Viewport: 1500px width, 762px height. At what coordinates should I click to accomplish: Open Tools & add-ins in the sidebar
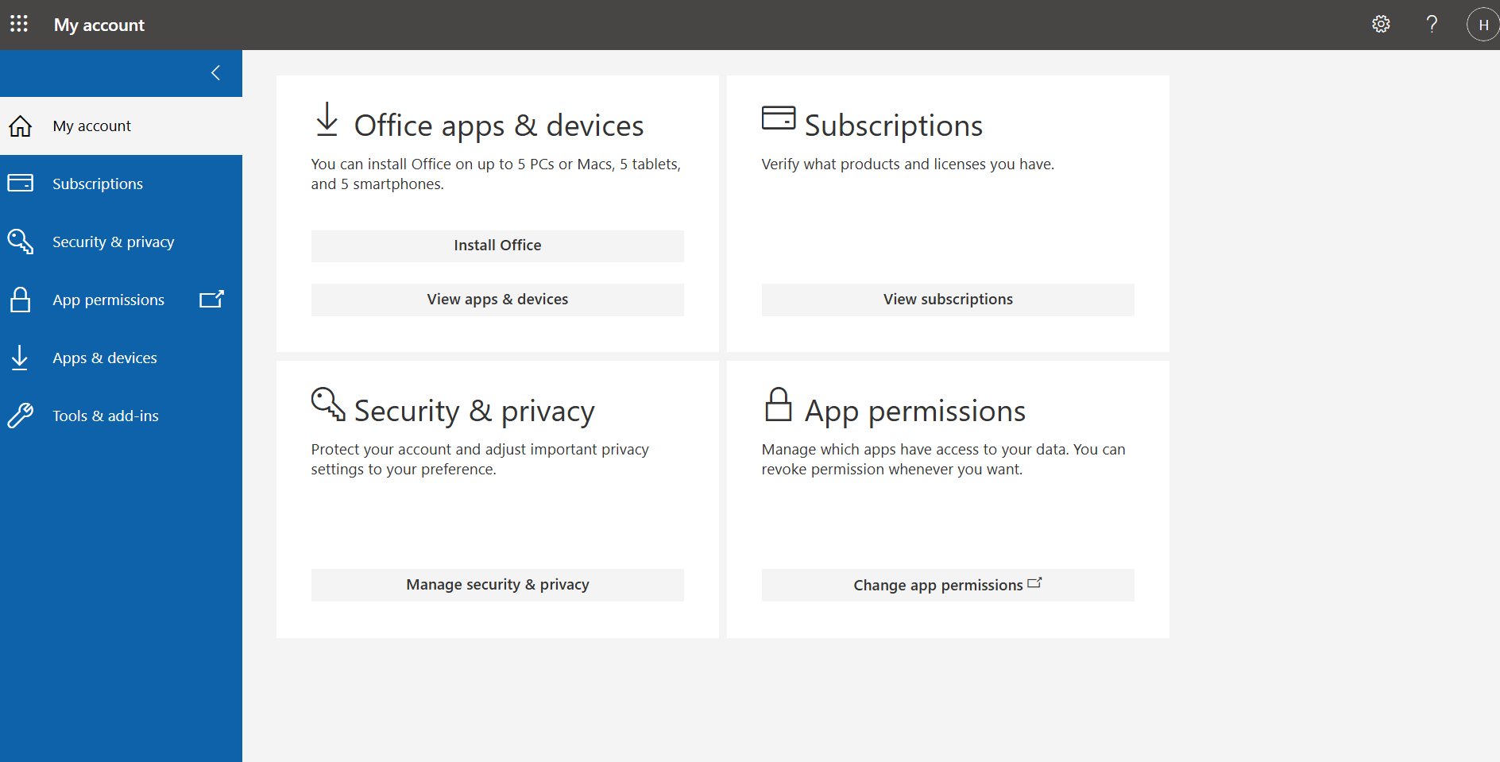pos(121,416)
